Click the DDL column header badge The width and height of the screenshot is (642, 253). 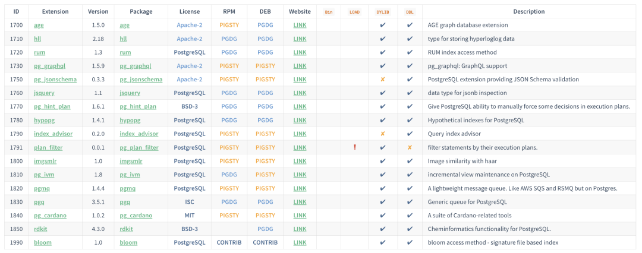pyautogui.click(x=410, y=12)
